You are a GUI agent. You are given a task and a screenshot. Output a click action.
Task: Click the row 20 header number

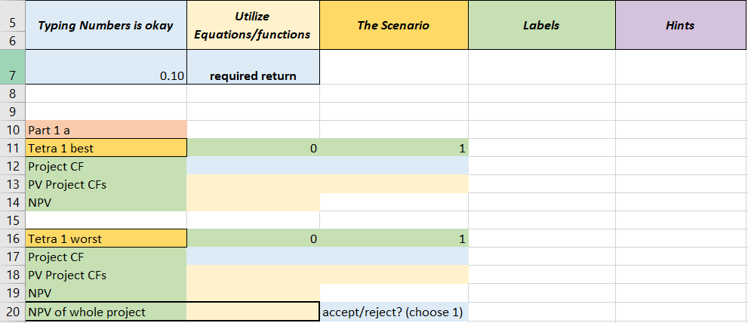(12, 312)
